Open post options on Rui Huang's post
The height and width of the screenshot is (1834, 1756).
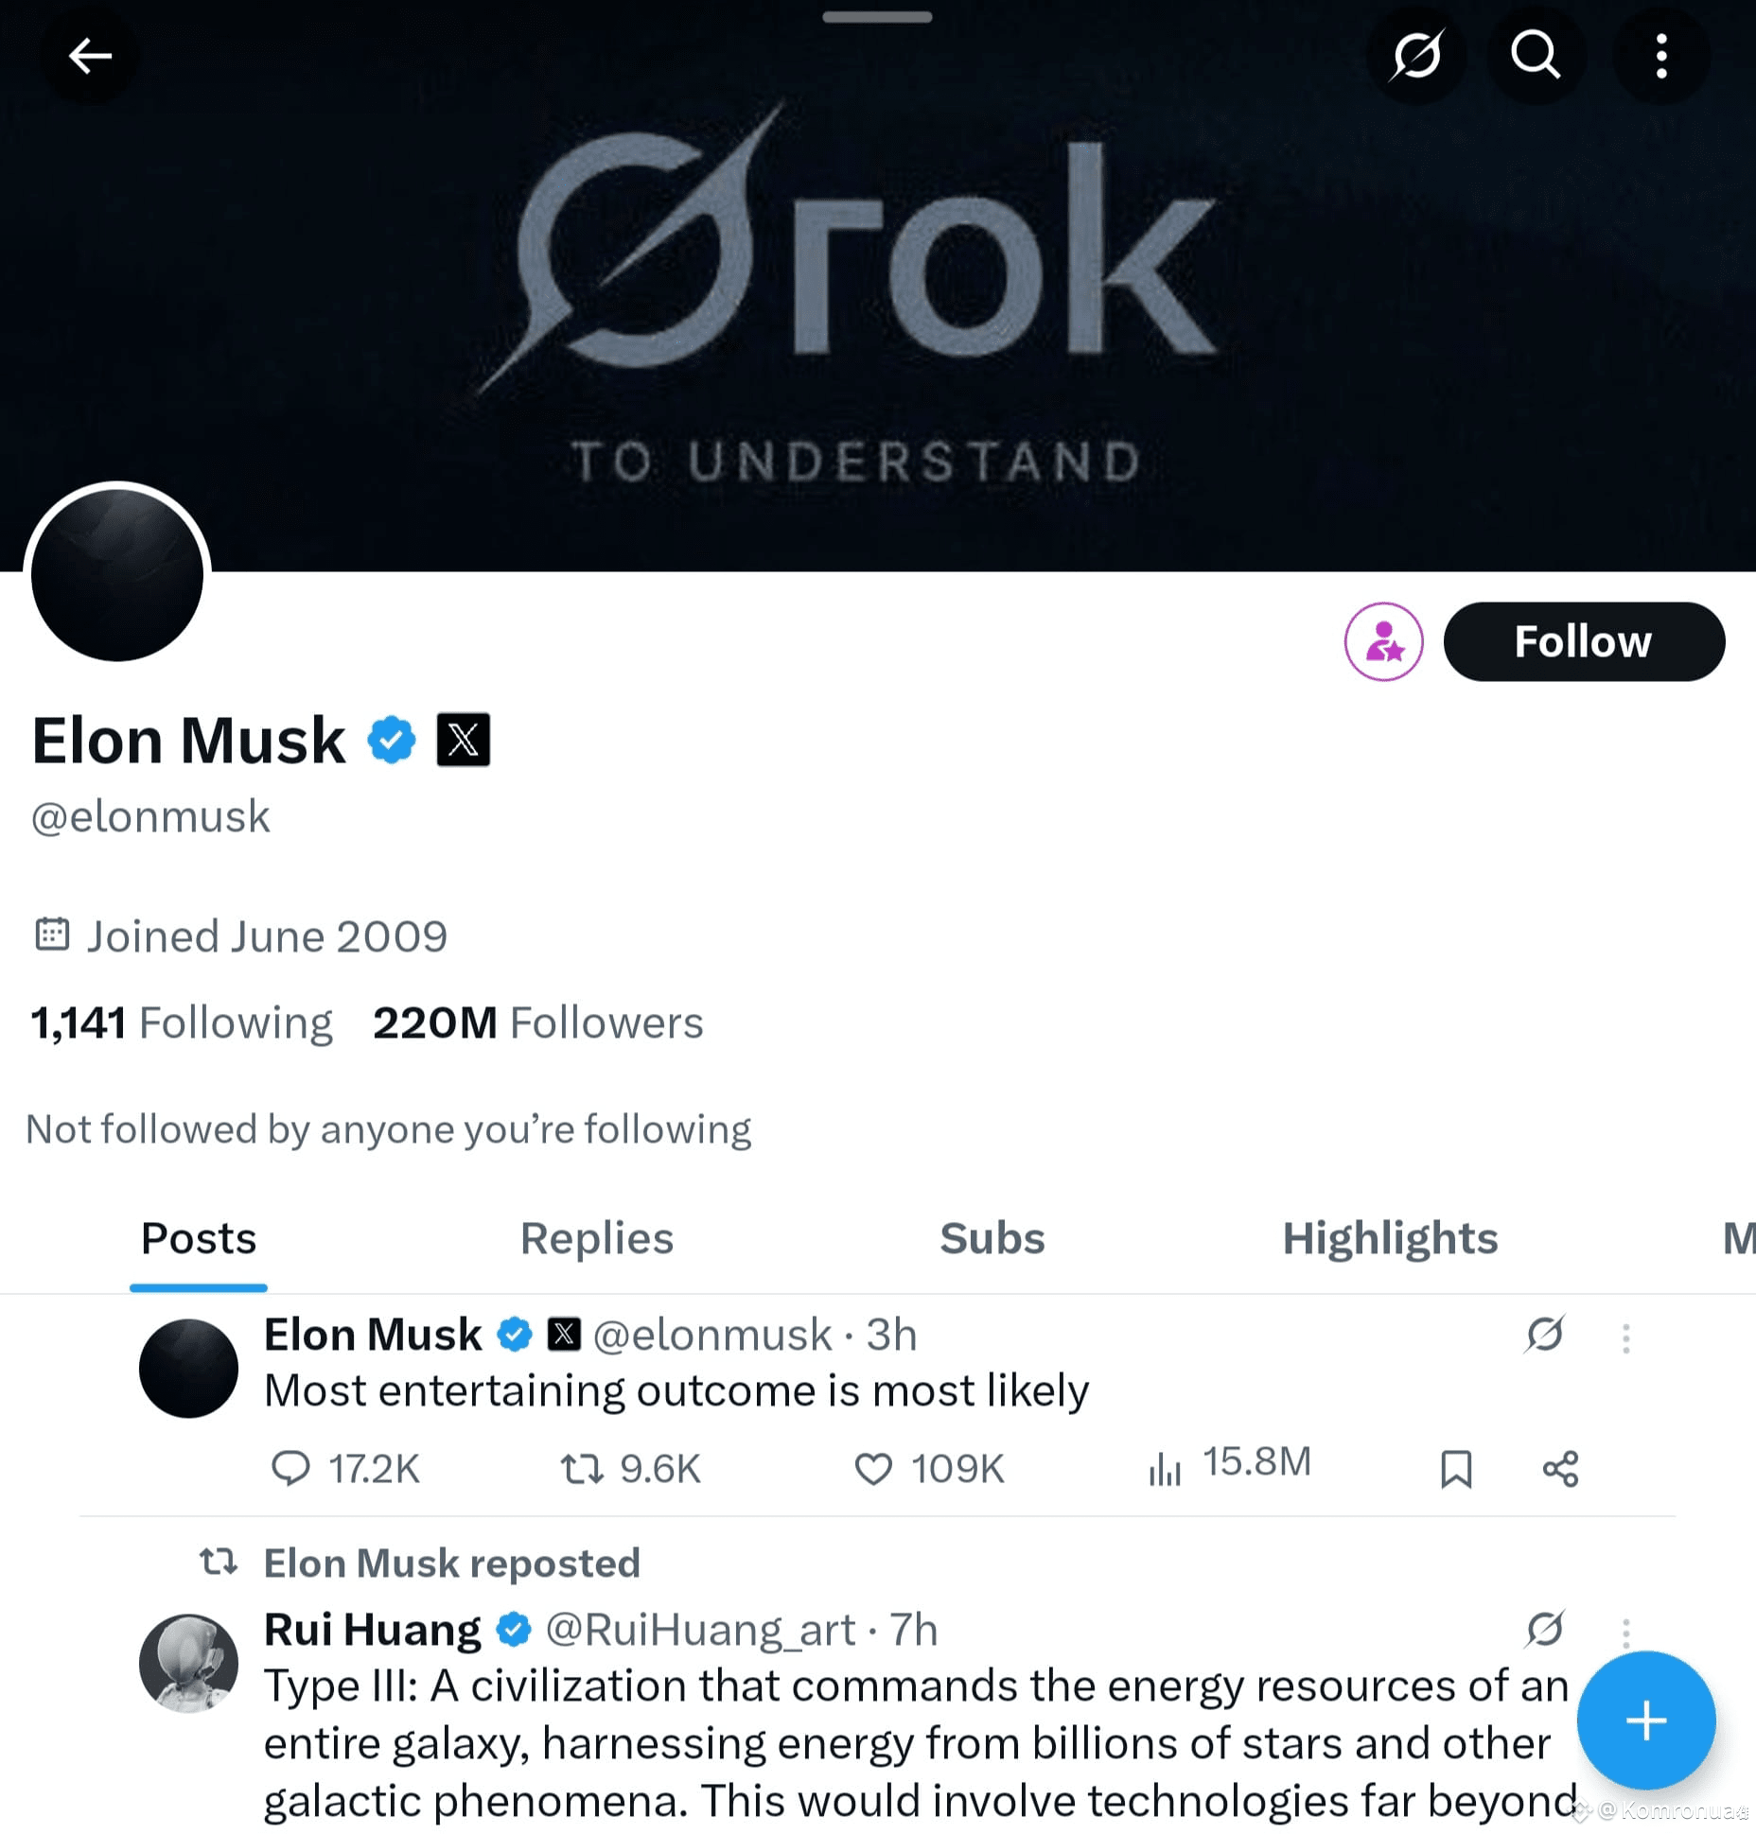[x=1625, y=1631]
